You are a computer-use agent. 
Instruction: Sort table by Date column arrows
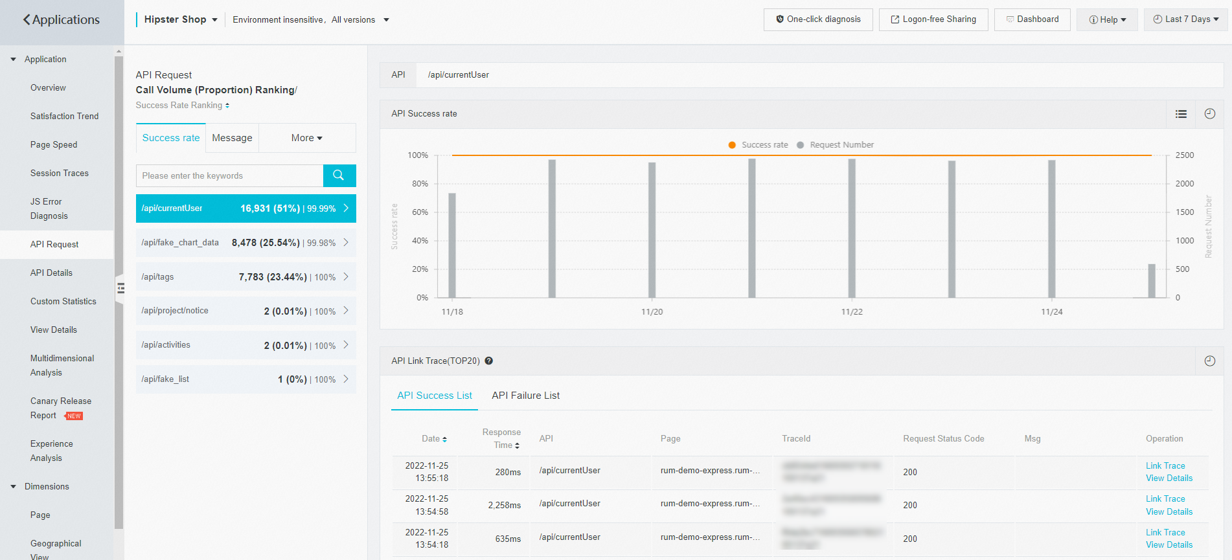(x=444, y=439)
